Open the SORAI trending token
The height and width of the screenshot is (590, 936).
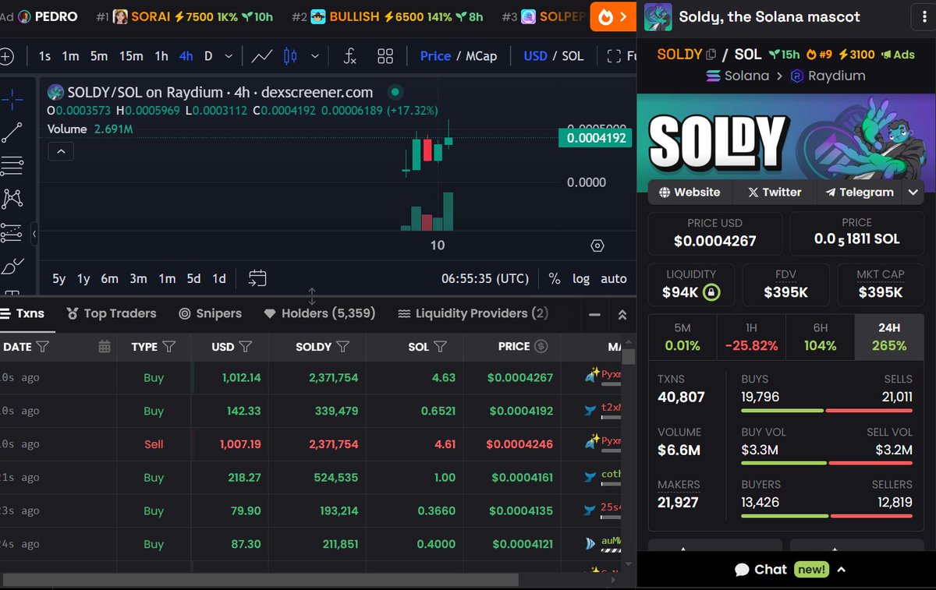tap(185, 16)
